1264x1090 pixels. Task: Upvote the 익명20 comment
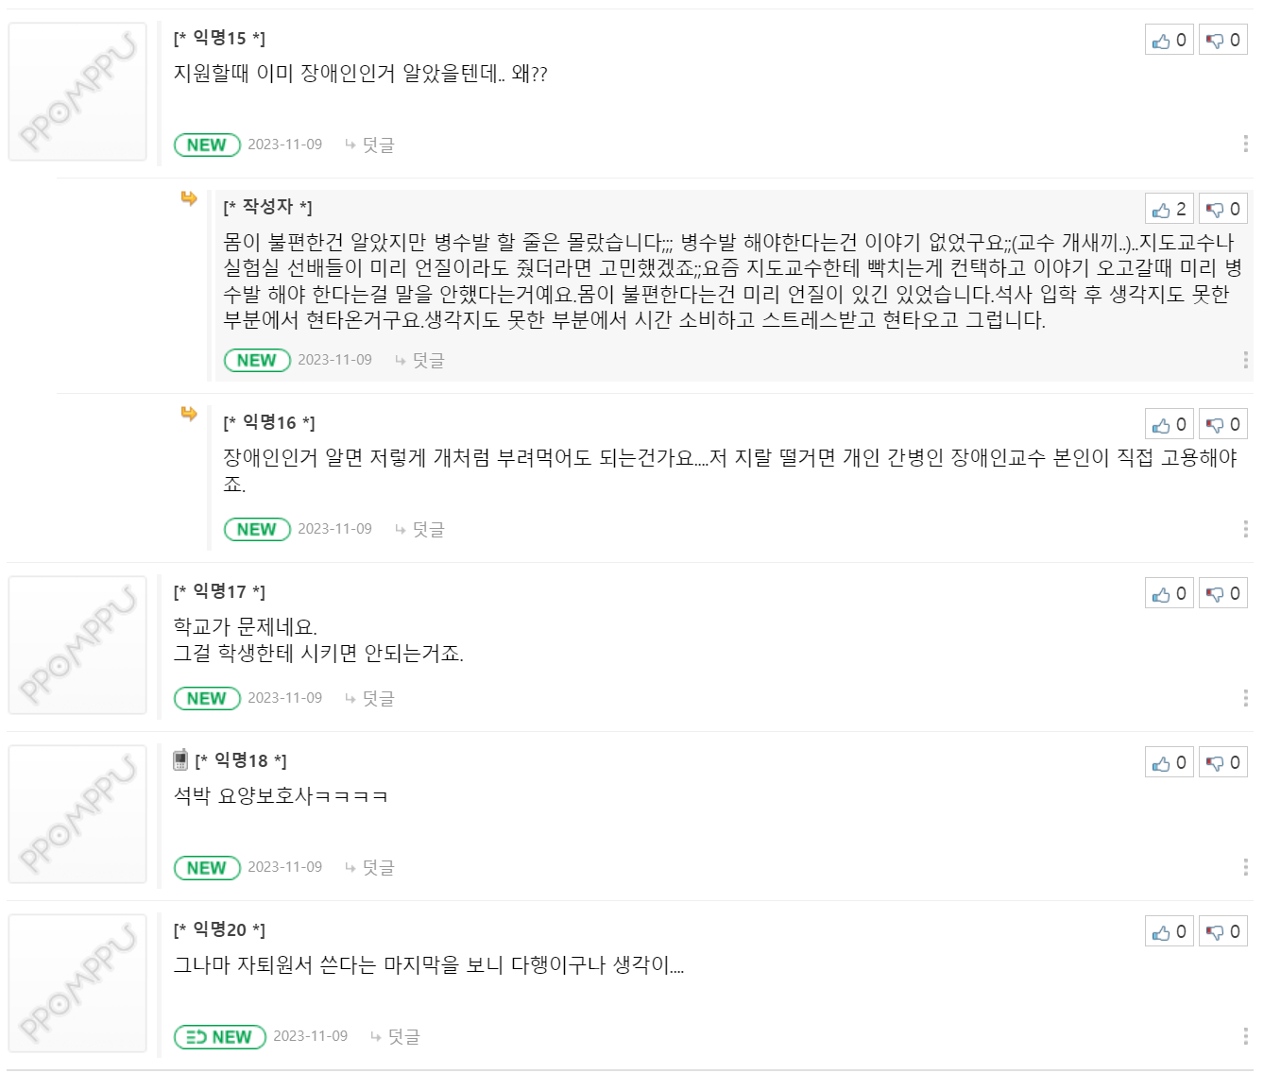point(1169,932)
